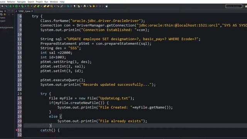This screenshot has height=139, width=247.
Task: Launch Debug with the green bug icon
Action: pyautogui.click(x=10, y=6)
